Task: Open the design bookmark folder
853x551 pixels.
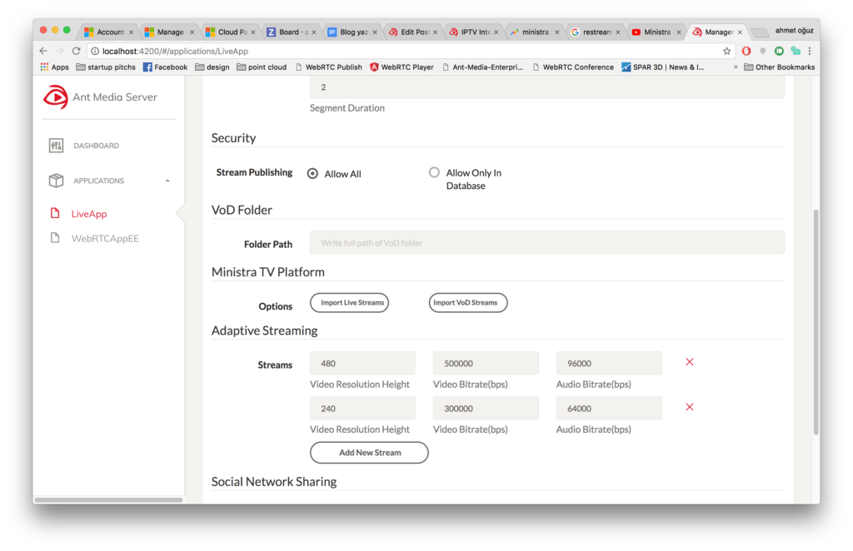Action: [212, 67]
